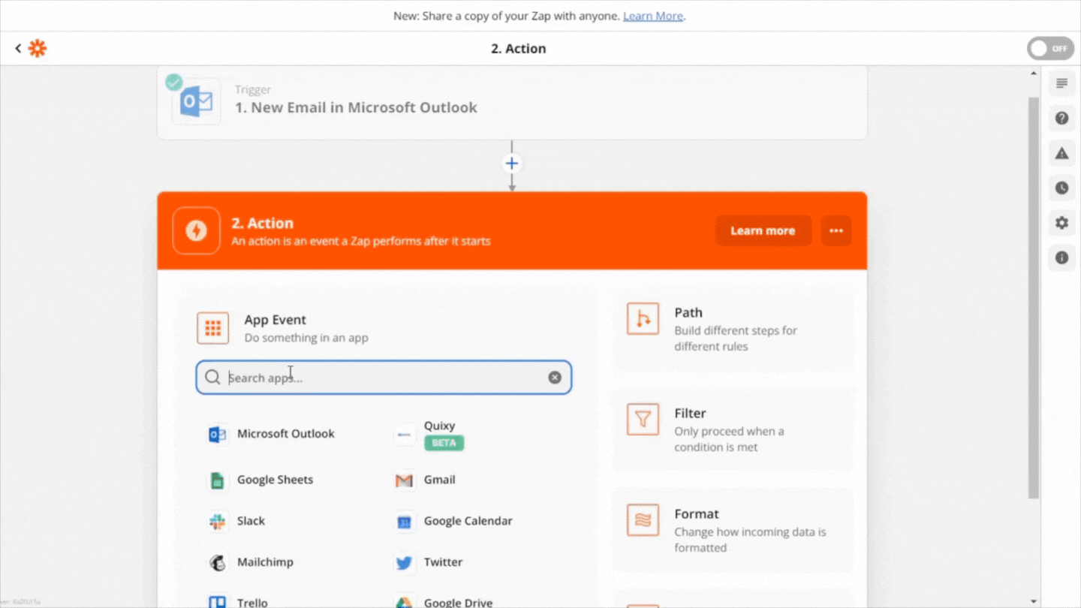This screenshot has width=1081, height=608.
Task: Click the Google Sheets icon
Action: coord(217,480)
